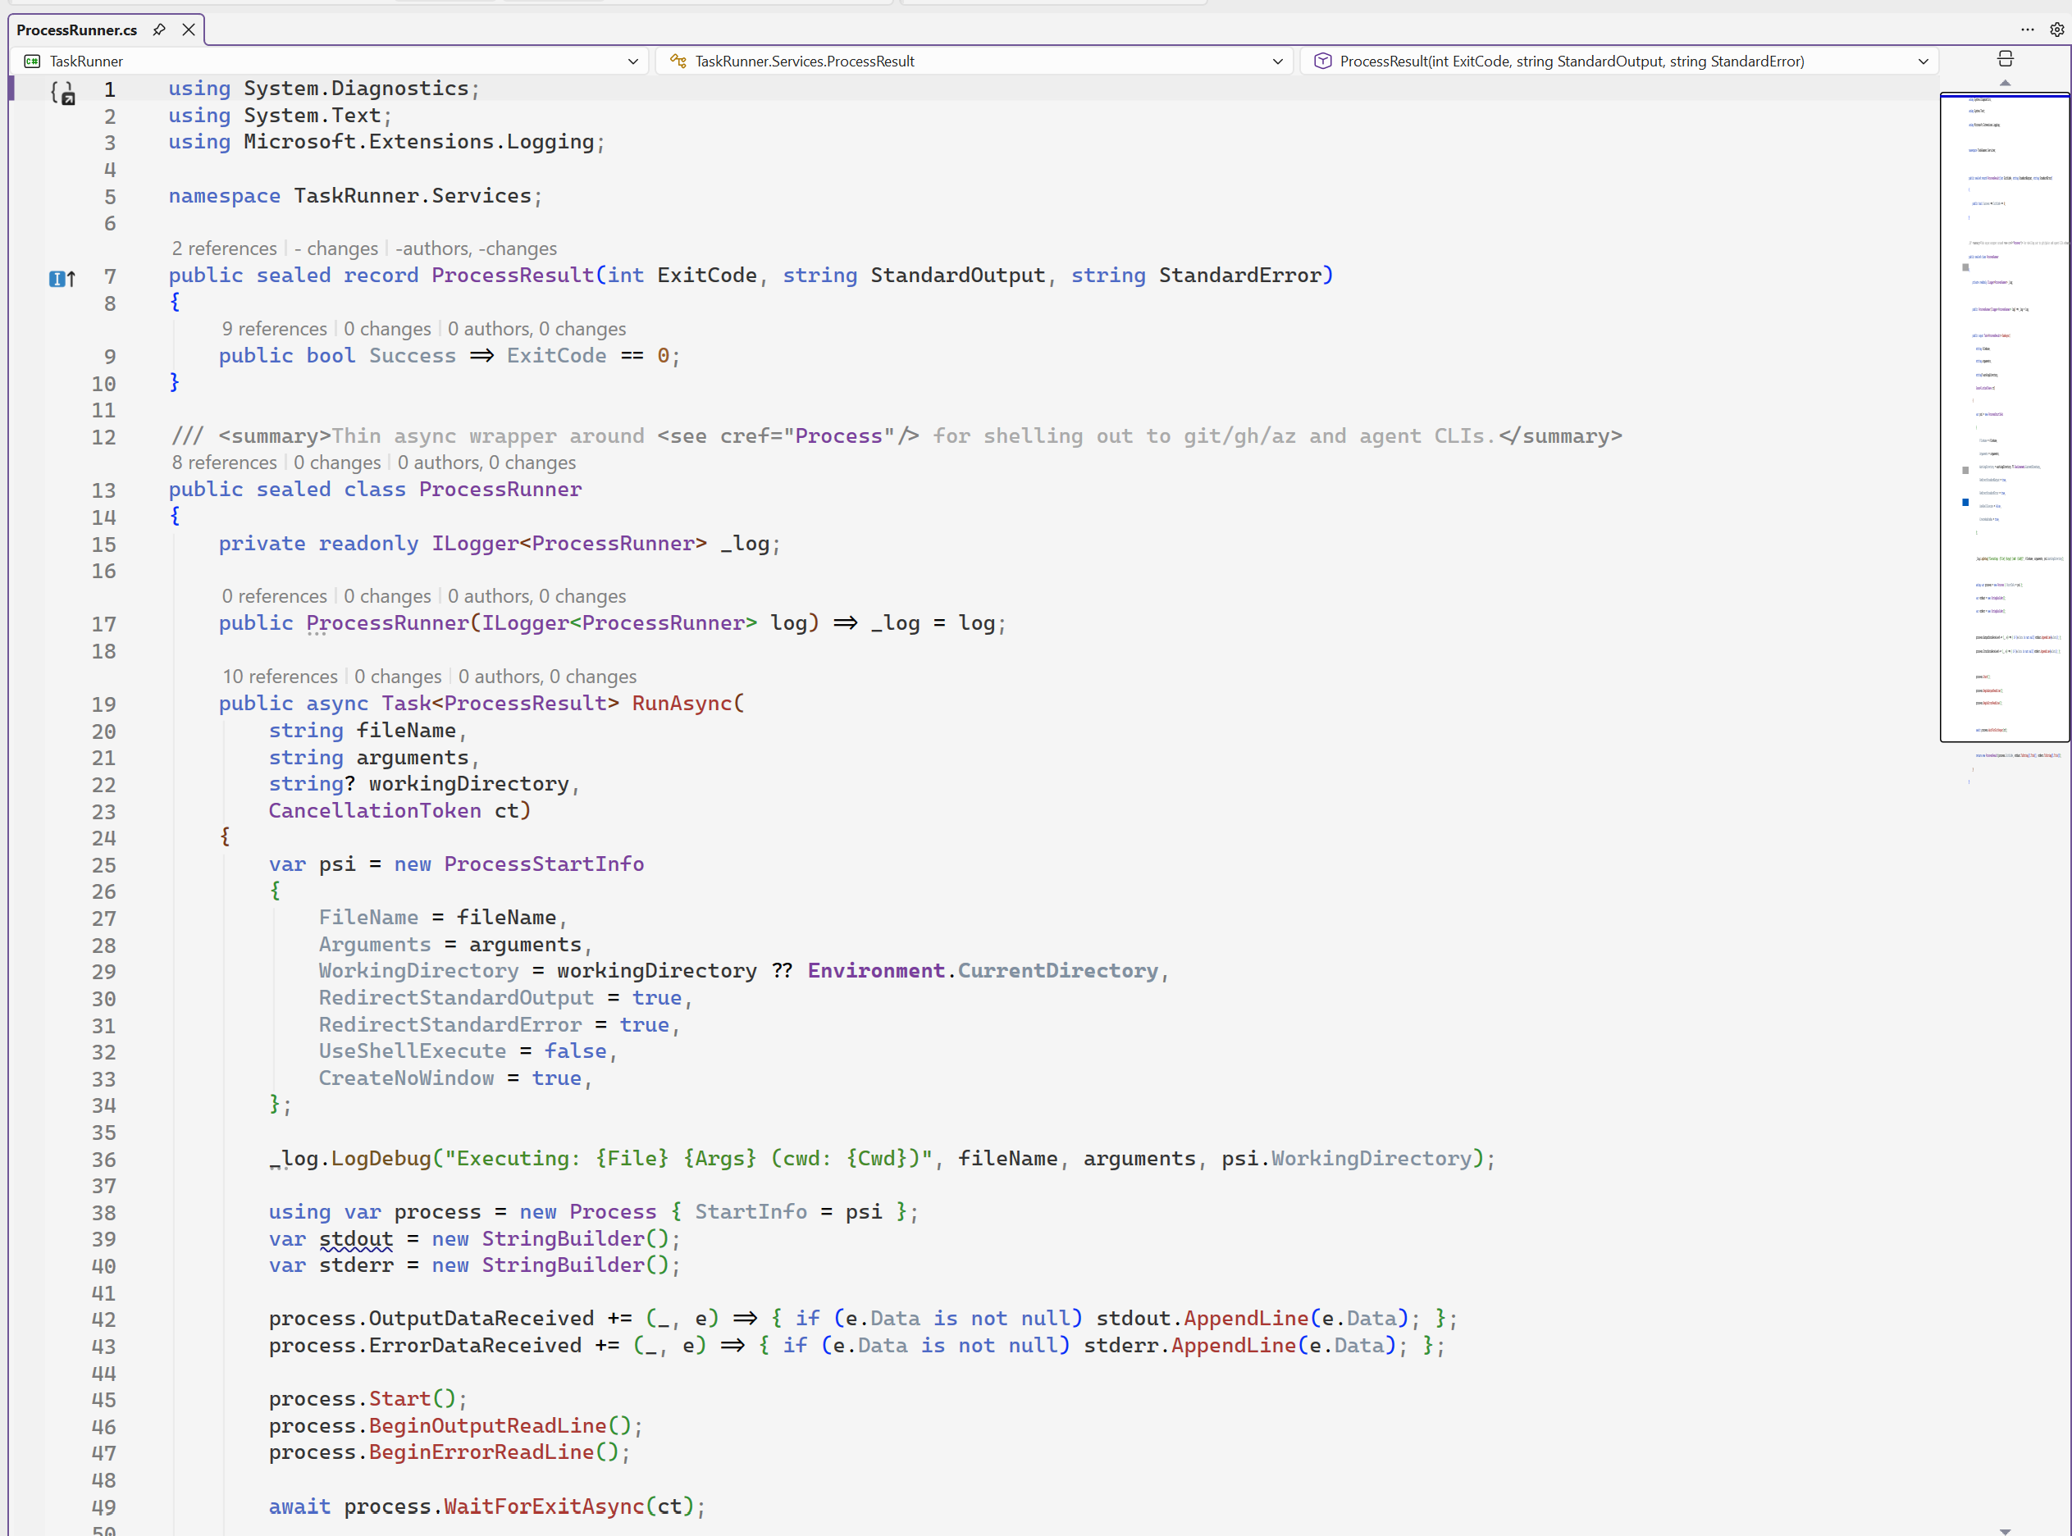Click the "9 references" CodeLens above Success
2072x1536 pixels.
click(x=274, y=329)
